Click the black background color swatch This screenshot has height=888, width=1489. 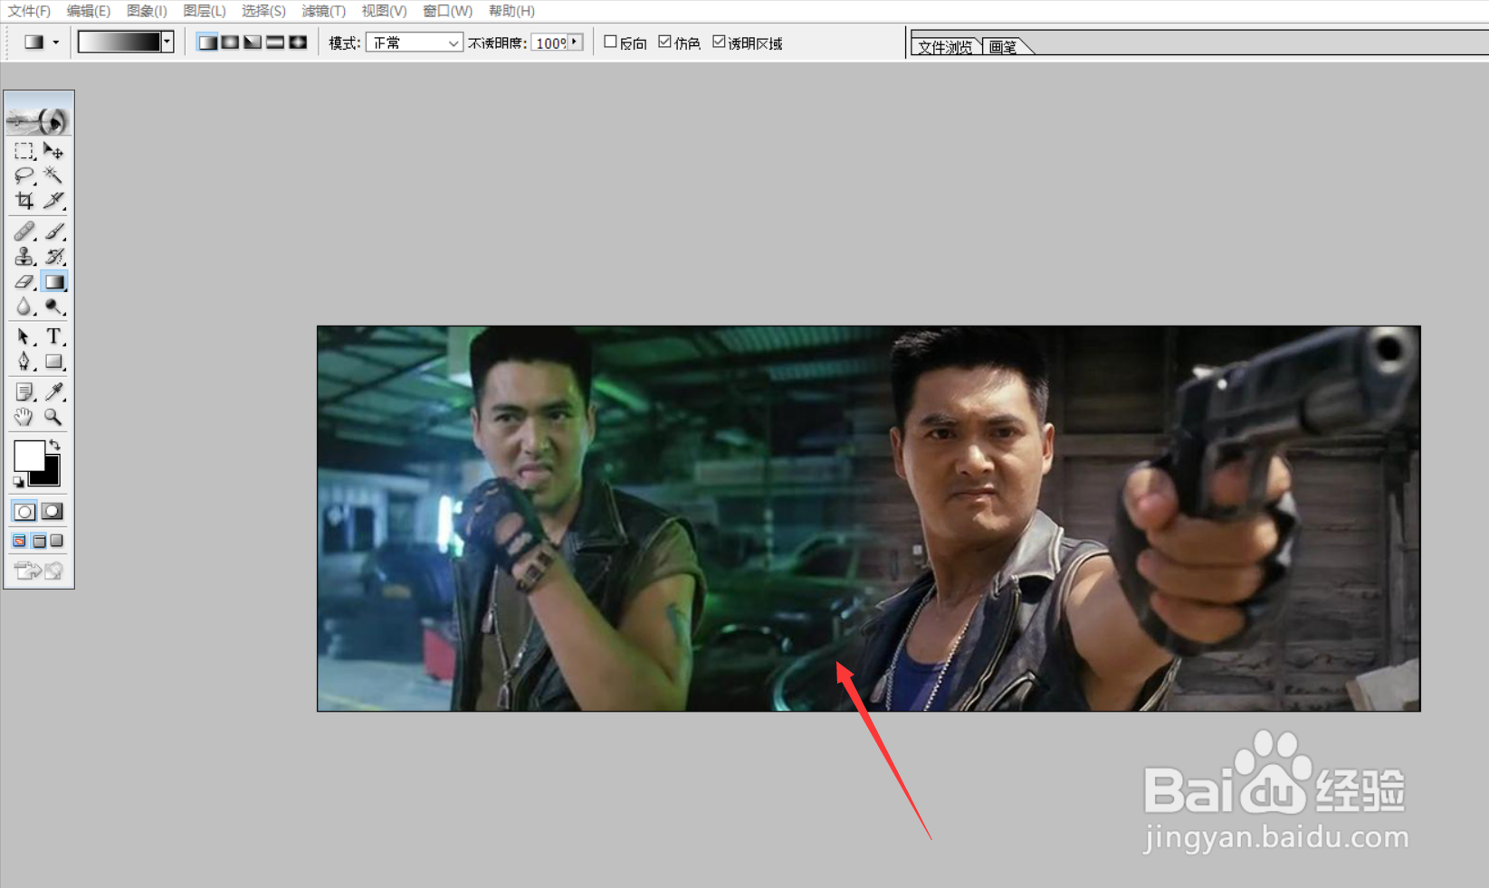[x=50, y=476]
